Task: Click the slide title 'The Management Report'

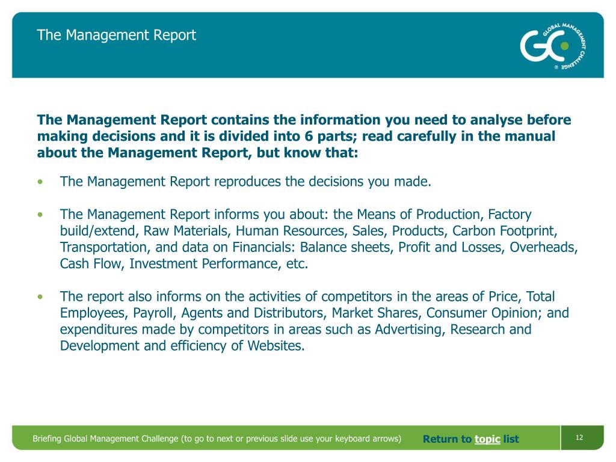Action: [116, 35]
